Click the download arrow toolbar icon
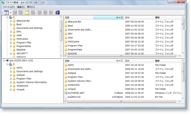 39,12
